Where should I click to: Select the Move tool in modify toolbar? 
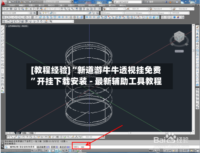(x=197, y=44)
